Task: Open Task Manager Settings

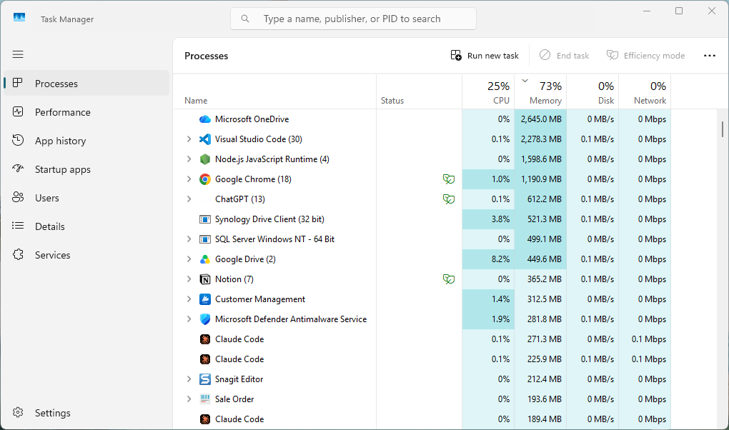Action: pos(86,413)
